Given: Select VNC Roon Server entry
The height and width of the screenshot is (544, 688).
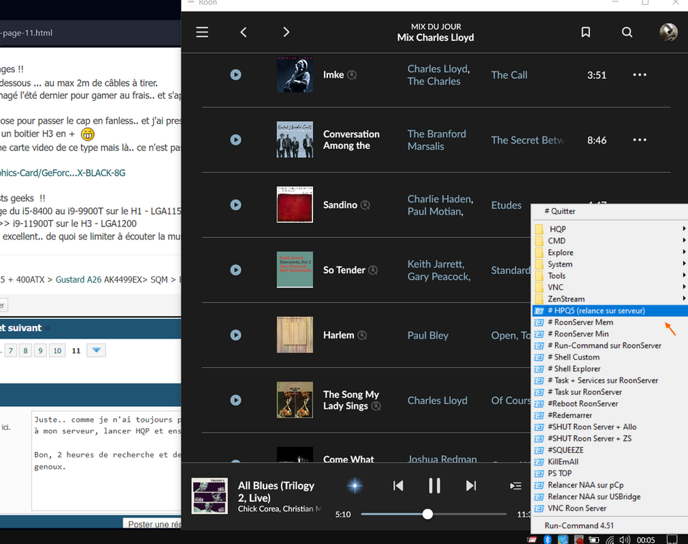Looking at the screenshot, I should (610, 508).
